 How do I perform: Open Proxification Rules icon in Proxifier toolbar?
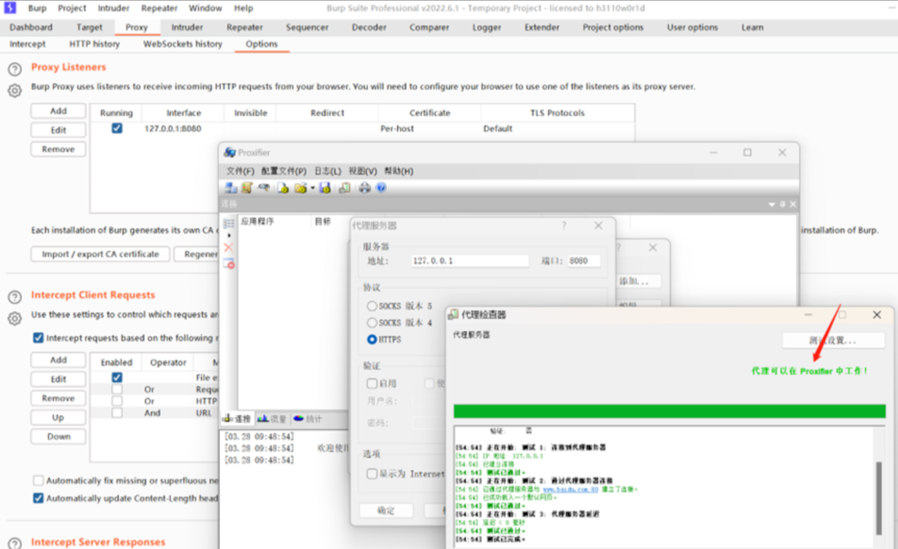(x=247, y=187)
